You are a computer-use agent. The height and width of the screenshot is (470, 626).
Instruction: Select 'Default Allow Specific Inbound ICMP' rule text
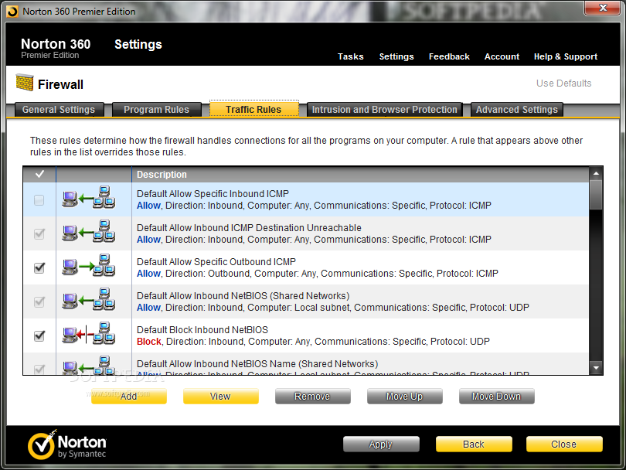[x=213, y=194]
